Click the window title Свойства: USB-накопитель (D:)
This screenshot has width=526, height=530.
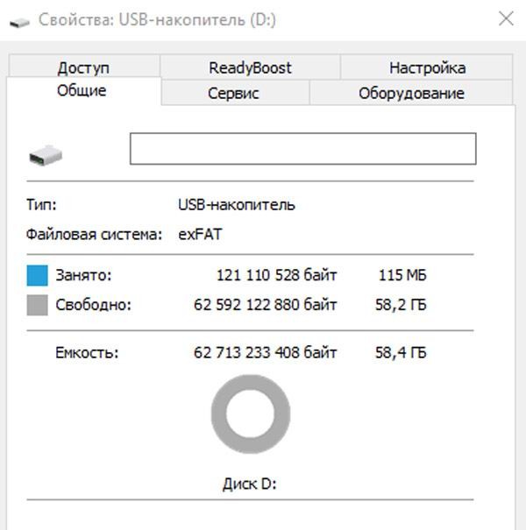156,19
